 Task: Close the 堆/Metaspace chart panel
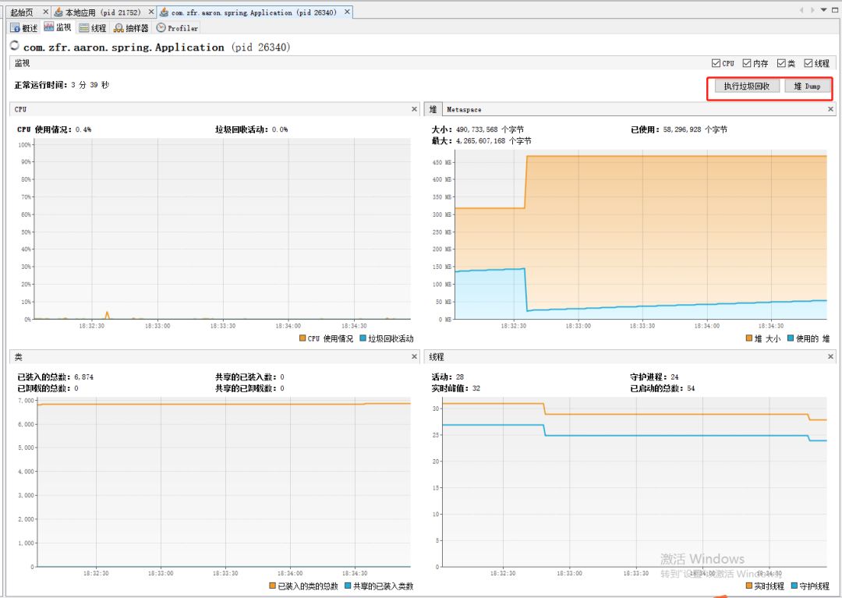click(x=831, y=109)
